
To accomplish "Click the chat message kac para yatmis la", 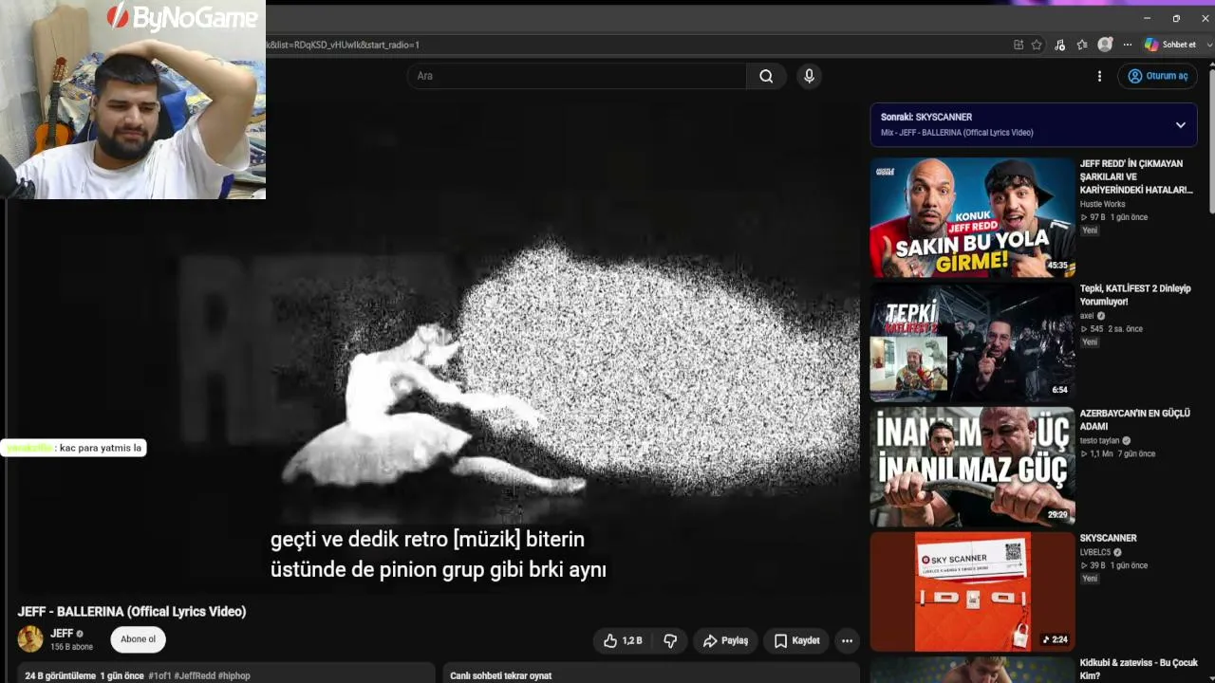I will click(101, 448).
